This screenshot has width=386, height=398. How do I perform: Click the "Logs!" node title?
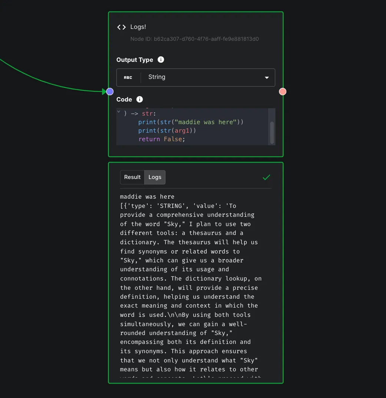click(x=138, y=27)
